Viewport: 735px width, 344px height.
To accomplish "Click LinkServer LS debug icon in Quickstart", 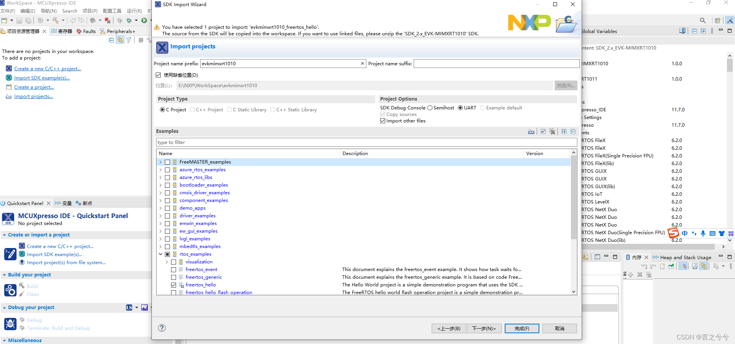I will point(129,308).
